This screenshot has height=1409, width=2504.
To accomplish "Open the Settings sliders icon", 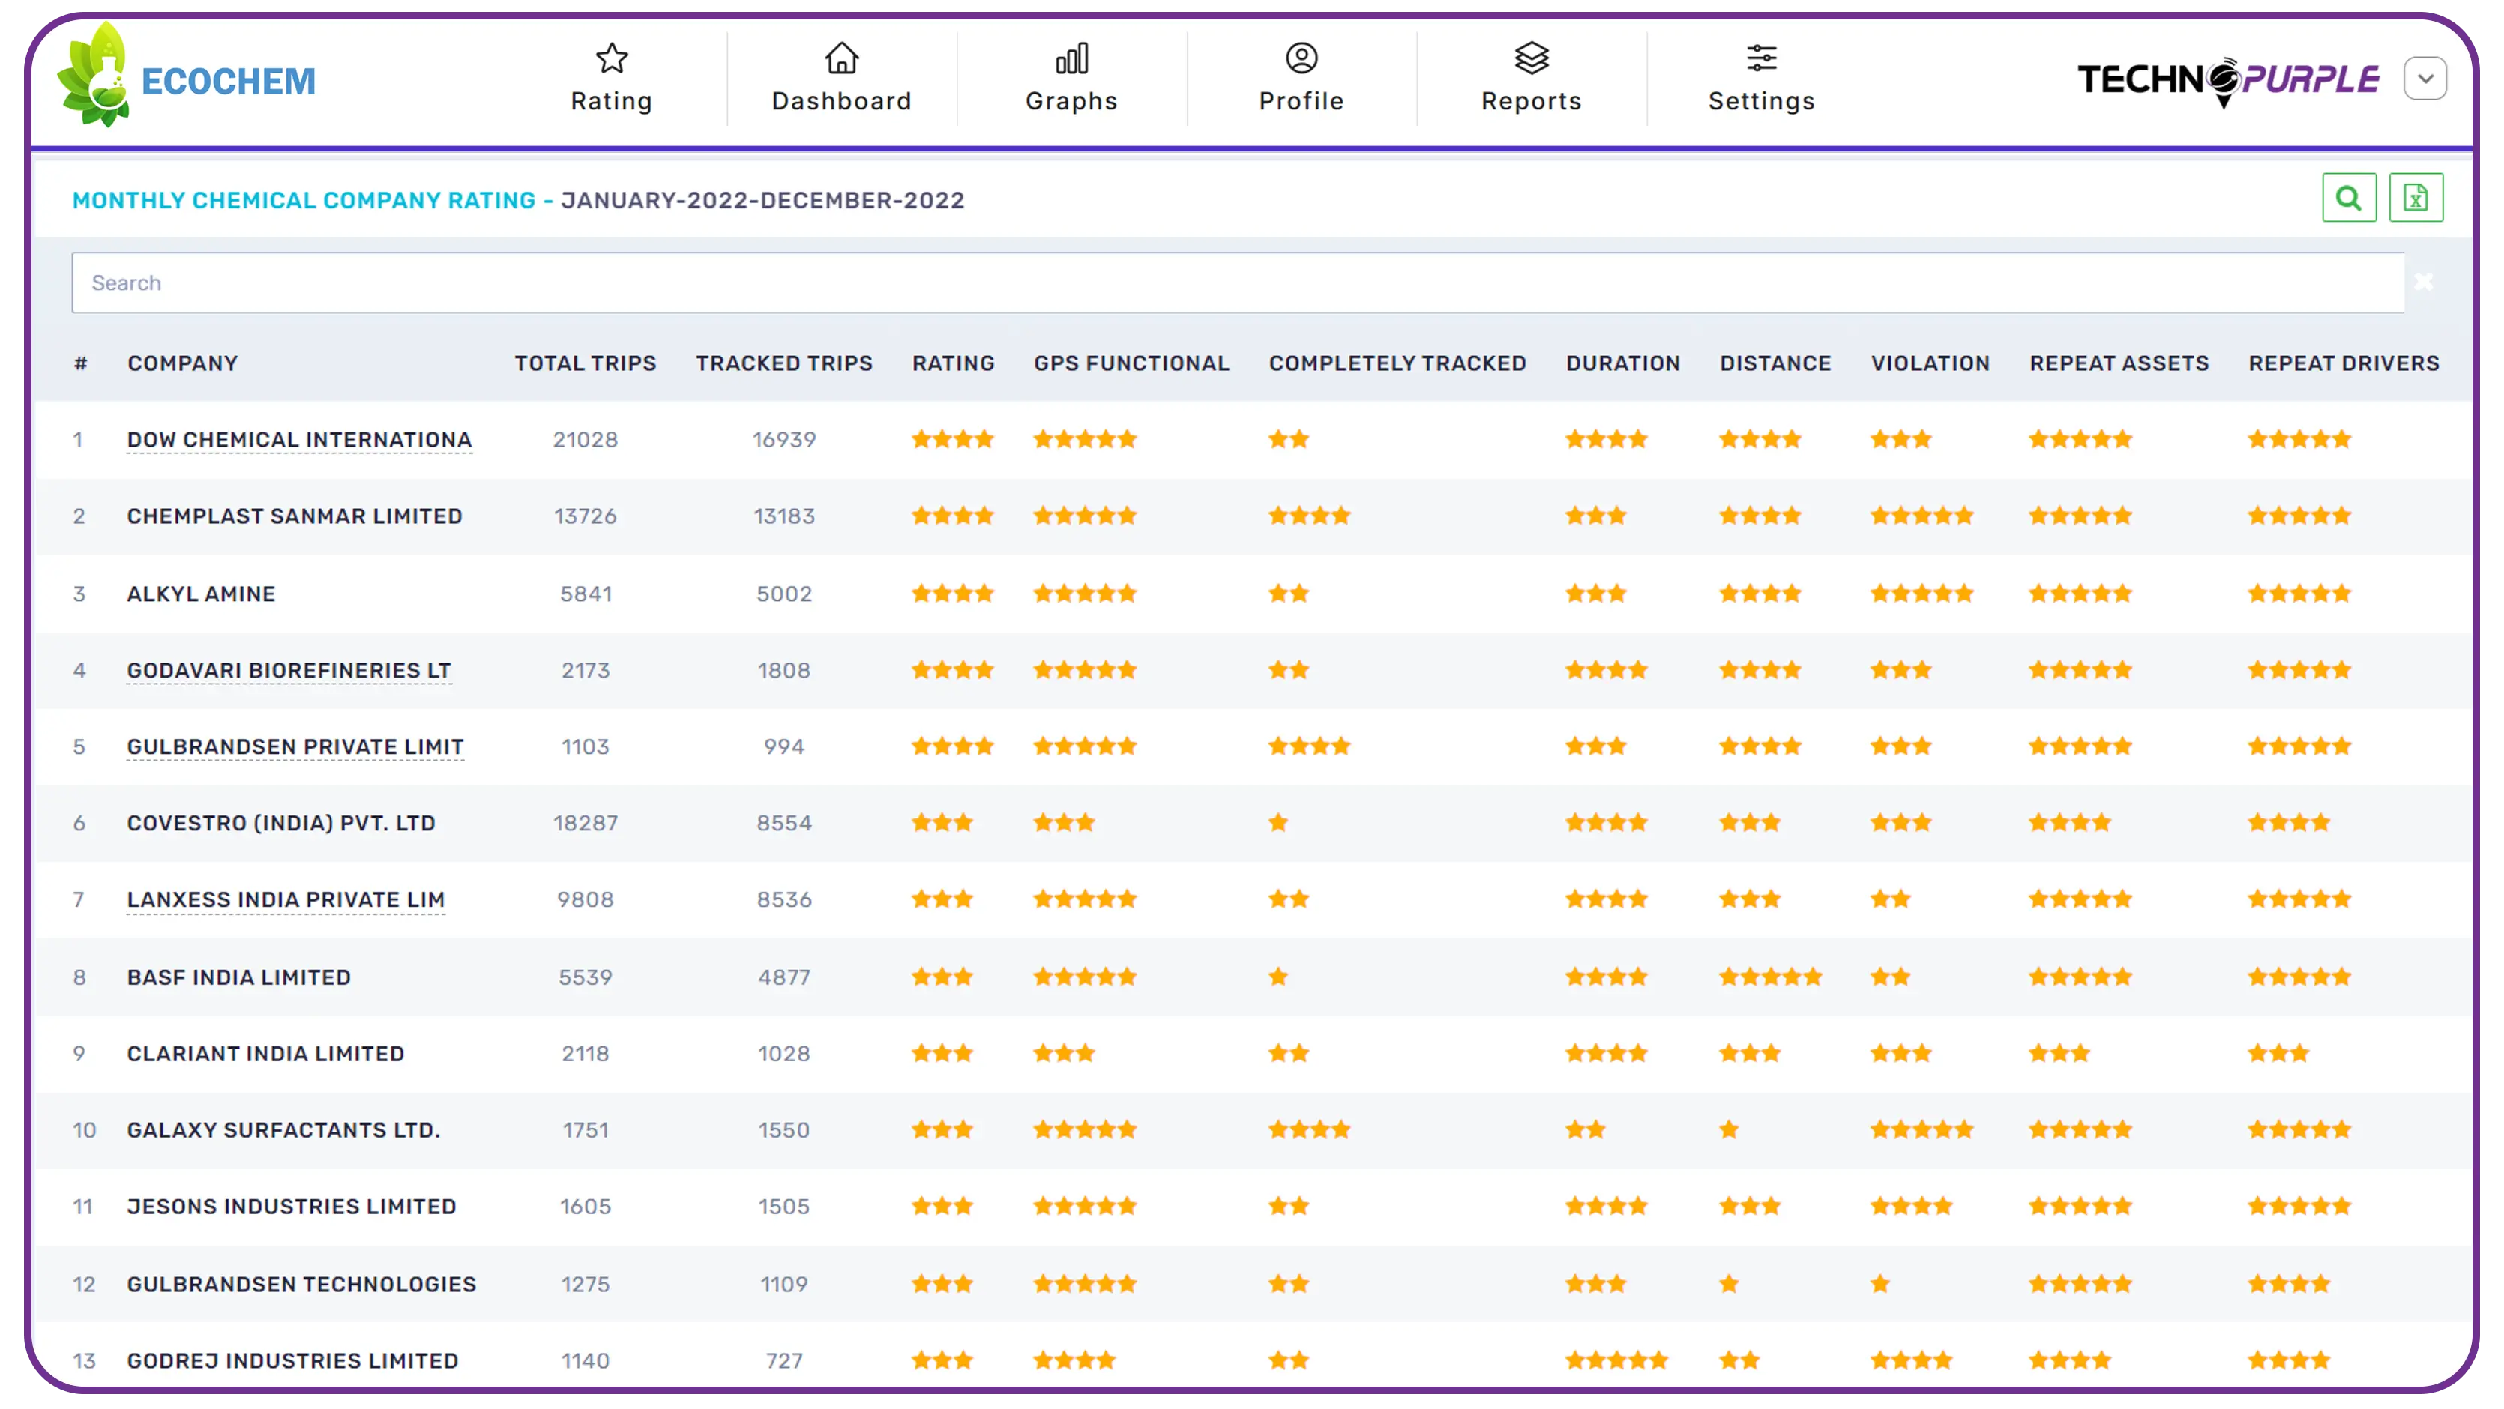I will coord(1760,58).
